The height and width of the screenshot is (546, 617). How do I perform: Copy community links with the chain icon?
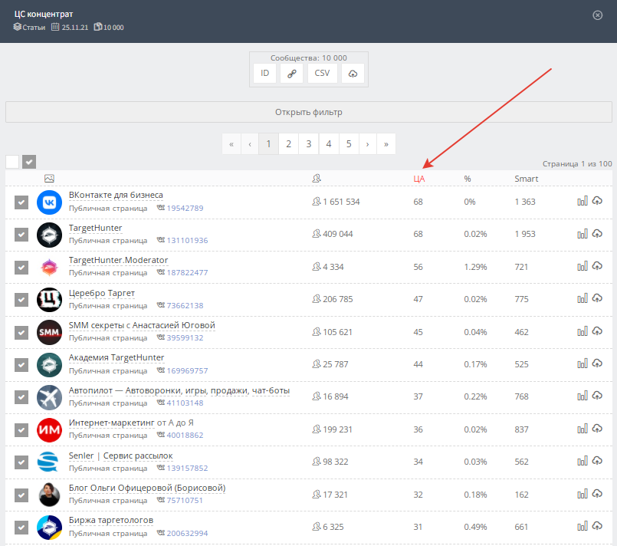pos(291,73)
